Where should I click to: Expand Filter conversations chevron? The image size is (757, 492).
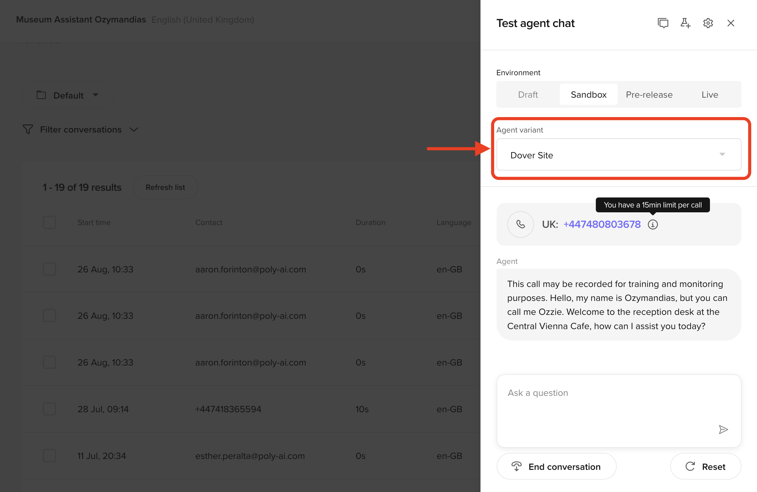pyautogui.click(x=134, y=130)
